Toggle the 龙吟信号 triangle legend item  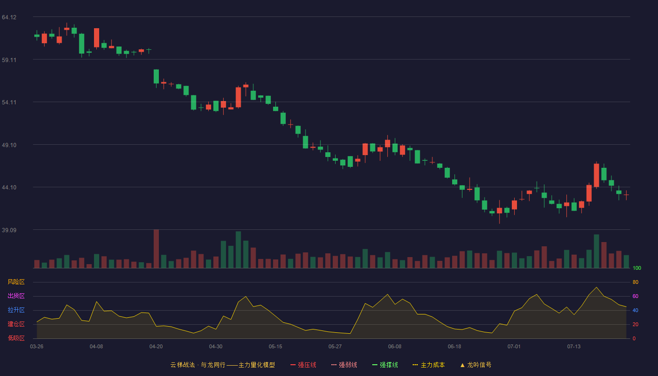(x=475, y=365)
